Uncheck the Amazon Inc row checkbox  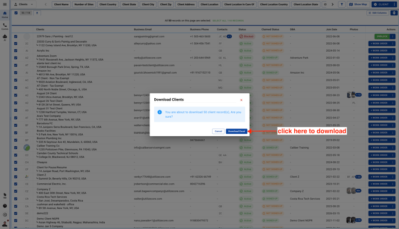15,73
